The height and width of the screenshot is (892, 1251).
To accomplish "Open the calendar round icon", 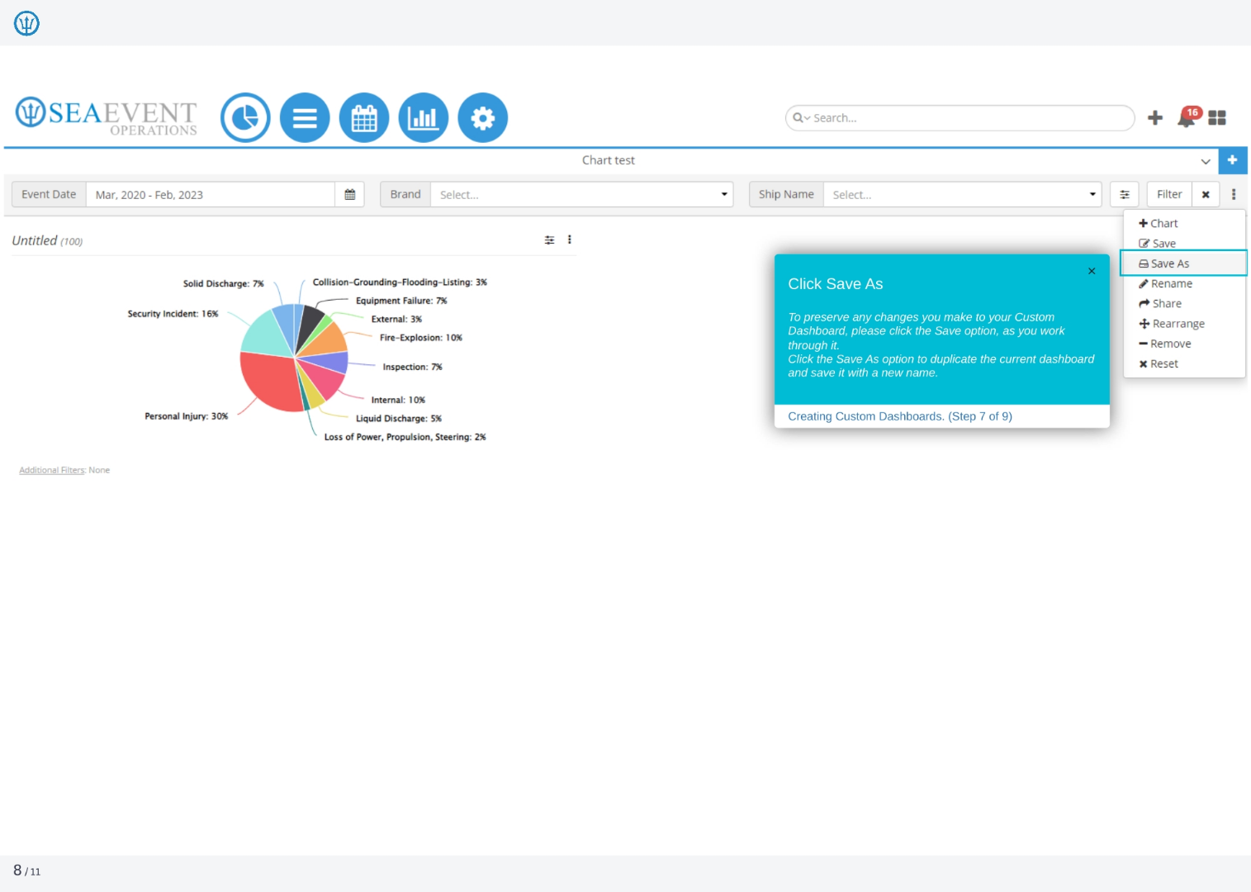I will point(364,118).
